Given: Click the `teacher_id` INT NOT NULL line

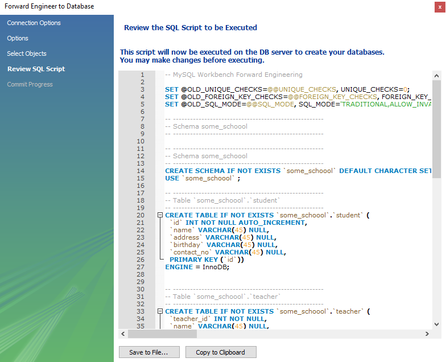Looking at the screenshot, I should [x=218, y=319].
